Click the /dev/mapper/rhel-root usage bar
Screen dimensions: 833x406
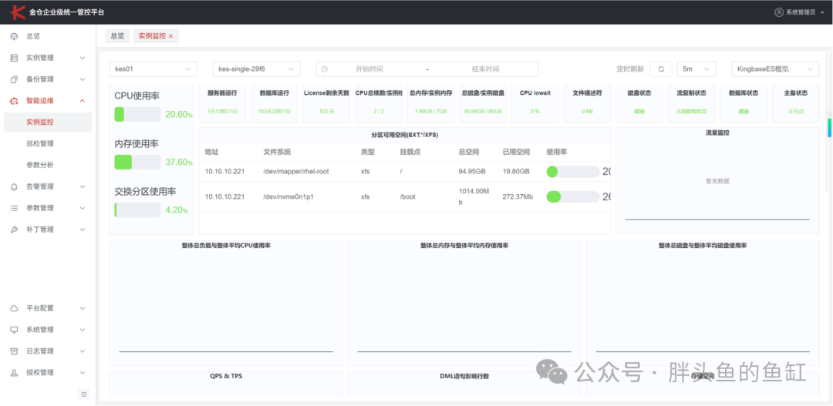[x=572, y=172]
